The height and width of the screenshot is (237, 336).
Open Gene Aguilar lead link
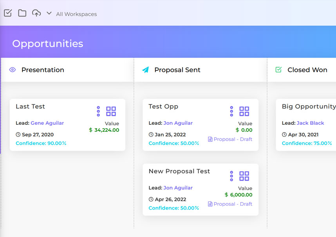point(47,123)
